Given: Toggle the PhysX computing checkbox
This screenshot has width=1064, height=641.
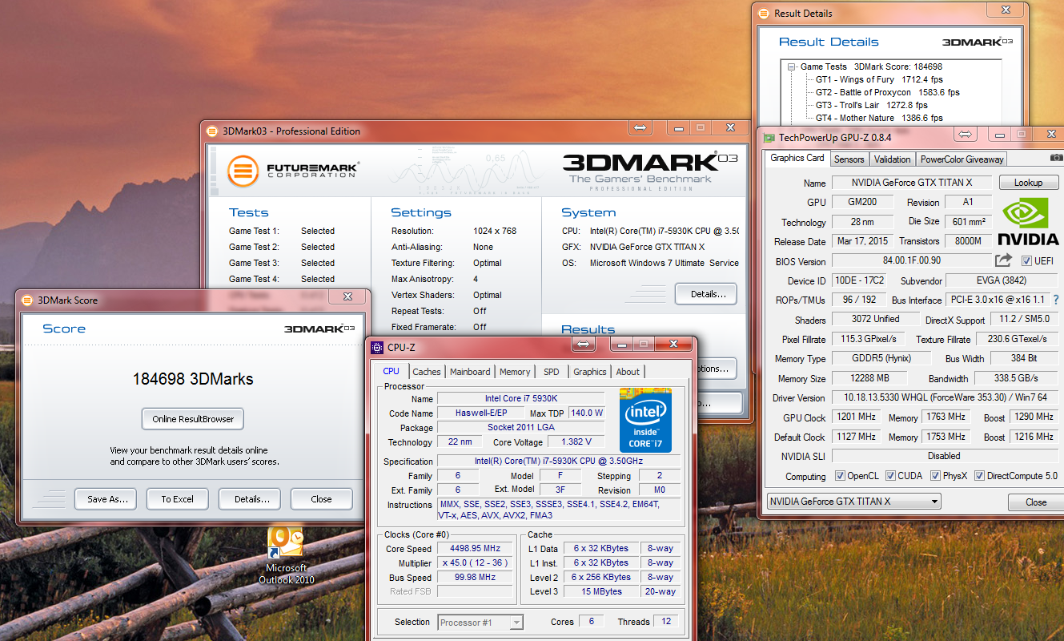Looking at the screenshot, I should pos(935,476).
